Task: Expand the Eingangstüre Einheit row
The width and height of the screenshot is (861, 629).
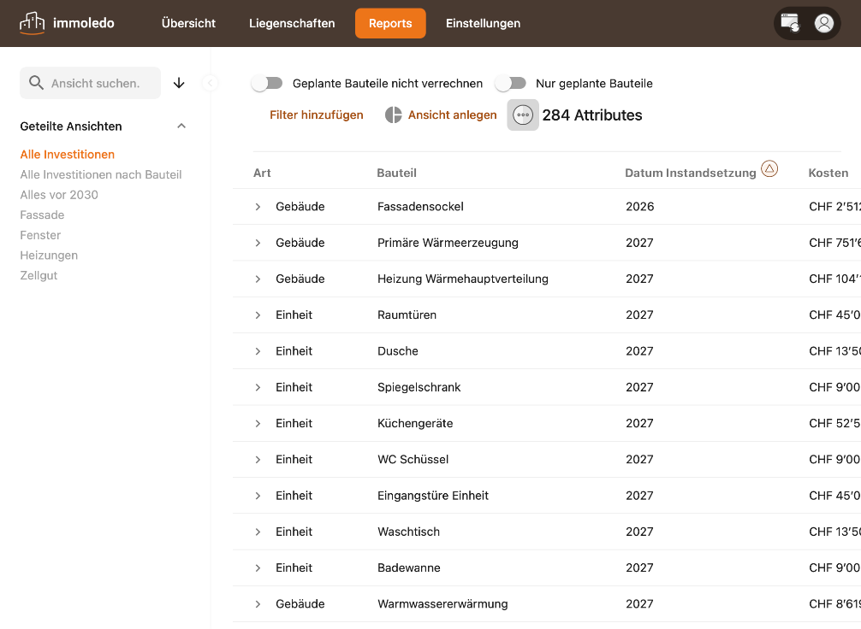Action: coord(258,496)
